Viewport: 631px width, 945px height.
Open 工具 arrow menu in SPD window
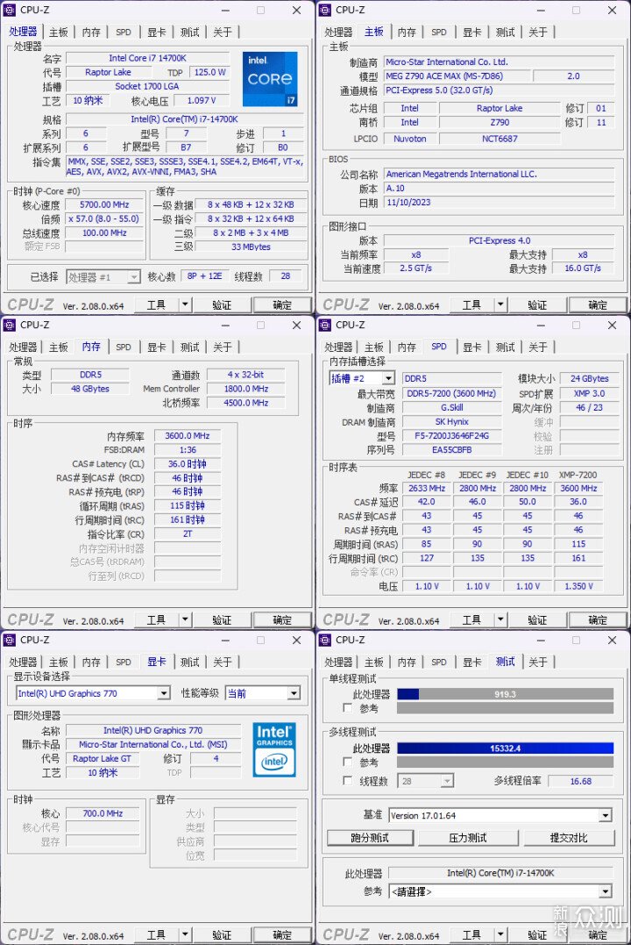(x=501, y=619)
